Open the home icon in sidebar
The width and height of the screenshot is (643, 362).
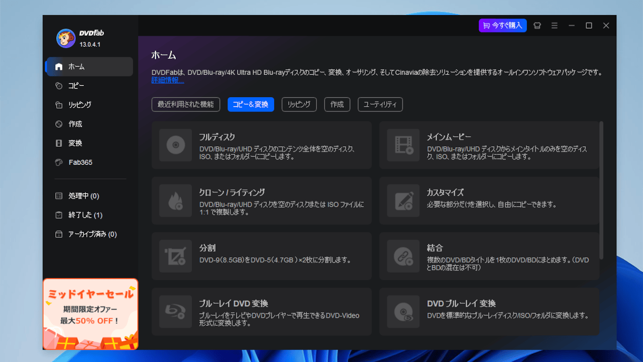click(x=59, y=66)
